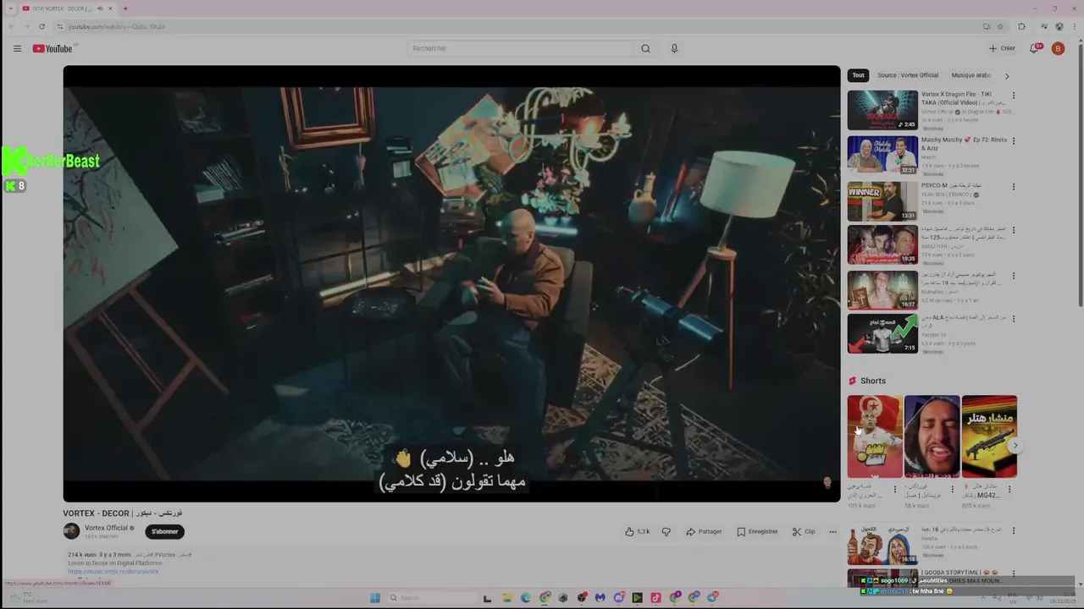
Task: Open options for the Matchy Matchy video
Action: click(x=1013, y=140)
